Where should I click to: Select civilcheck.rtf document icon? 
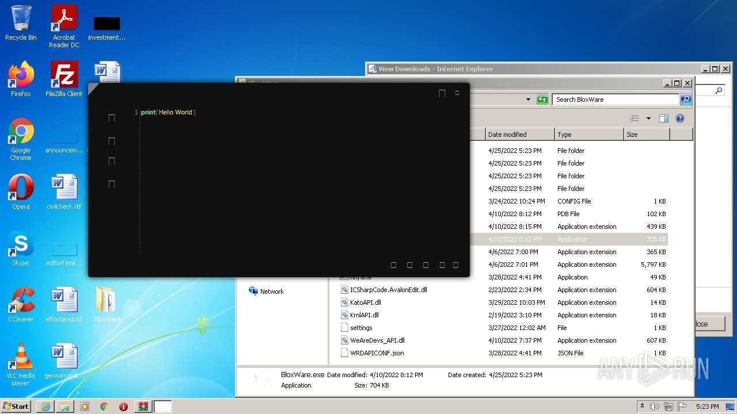pos(64,192)
